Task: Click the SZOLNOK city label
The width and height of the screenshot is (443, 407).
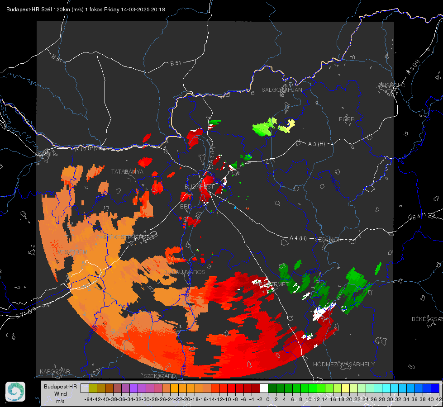Action: click(329, 240)
